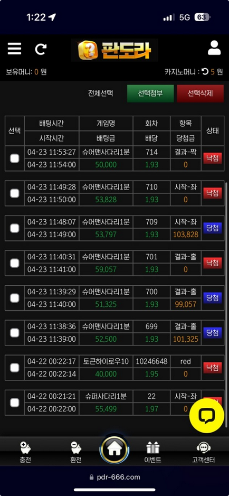Tap the refresh arrow icon in header
The width and height of the screenshot is (229, 496).
click(x=41, y=49)
